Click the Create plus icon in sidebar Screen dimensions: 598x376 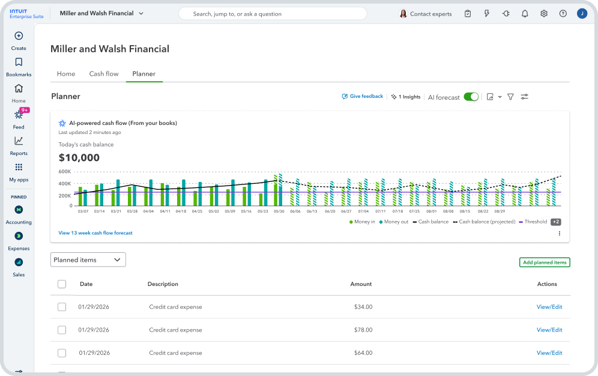[19, 36]
